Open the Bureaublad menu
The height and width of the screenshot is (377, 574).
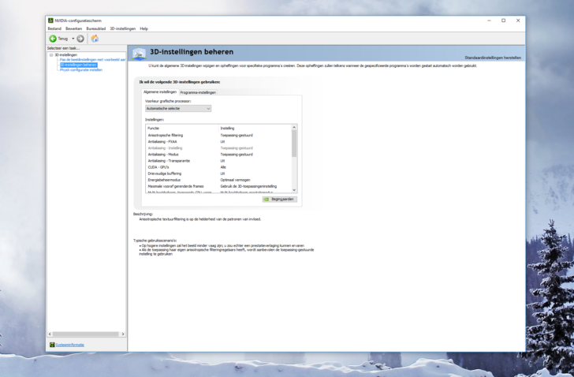(x=96, y=28)
